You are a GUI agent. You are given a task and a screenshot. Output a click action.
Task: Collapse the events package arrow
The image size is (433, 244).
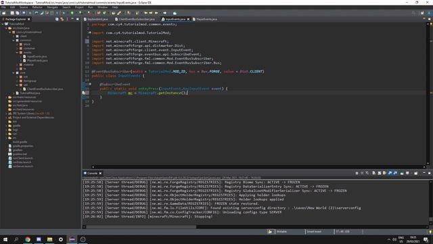coord(17,52)
